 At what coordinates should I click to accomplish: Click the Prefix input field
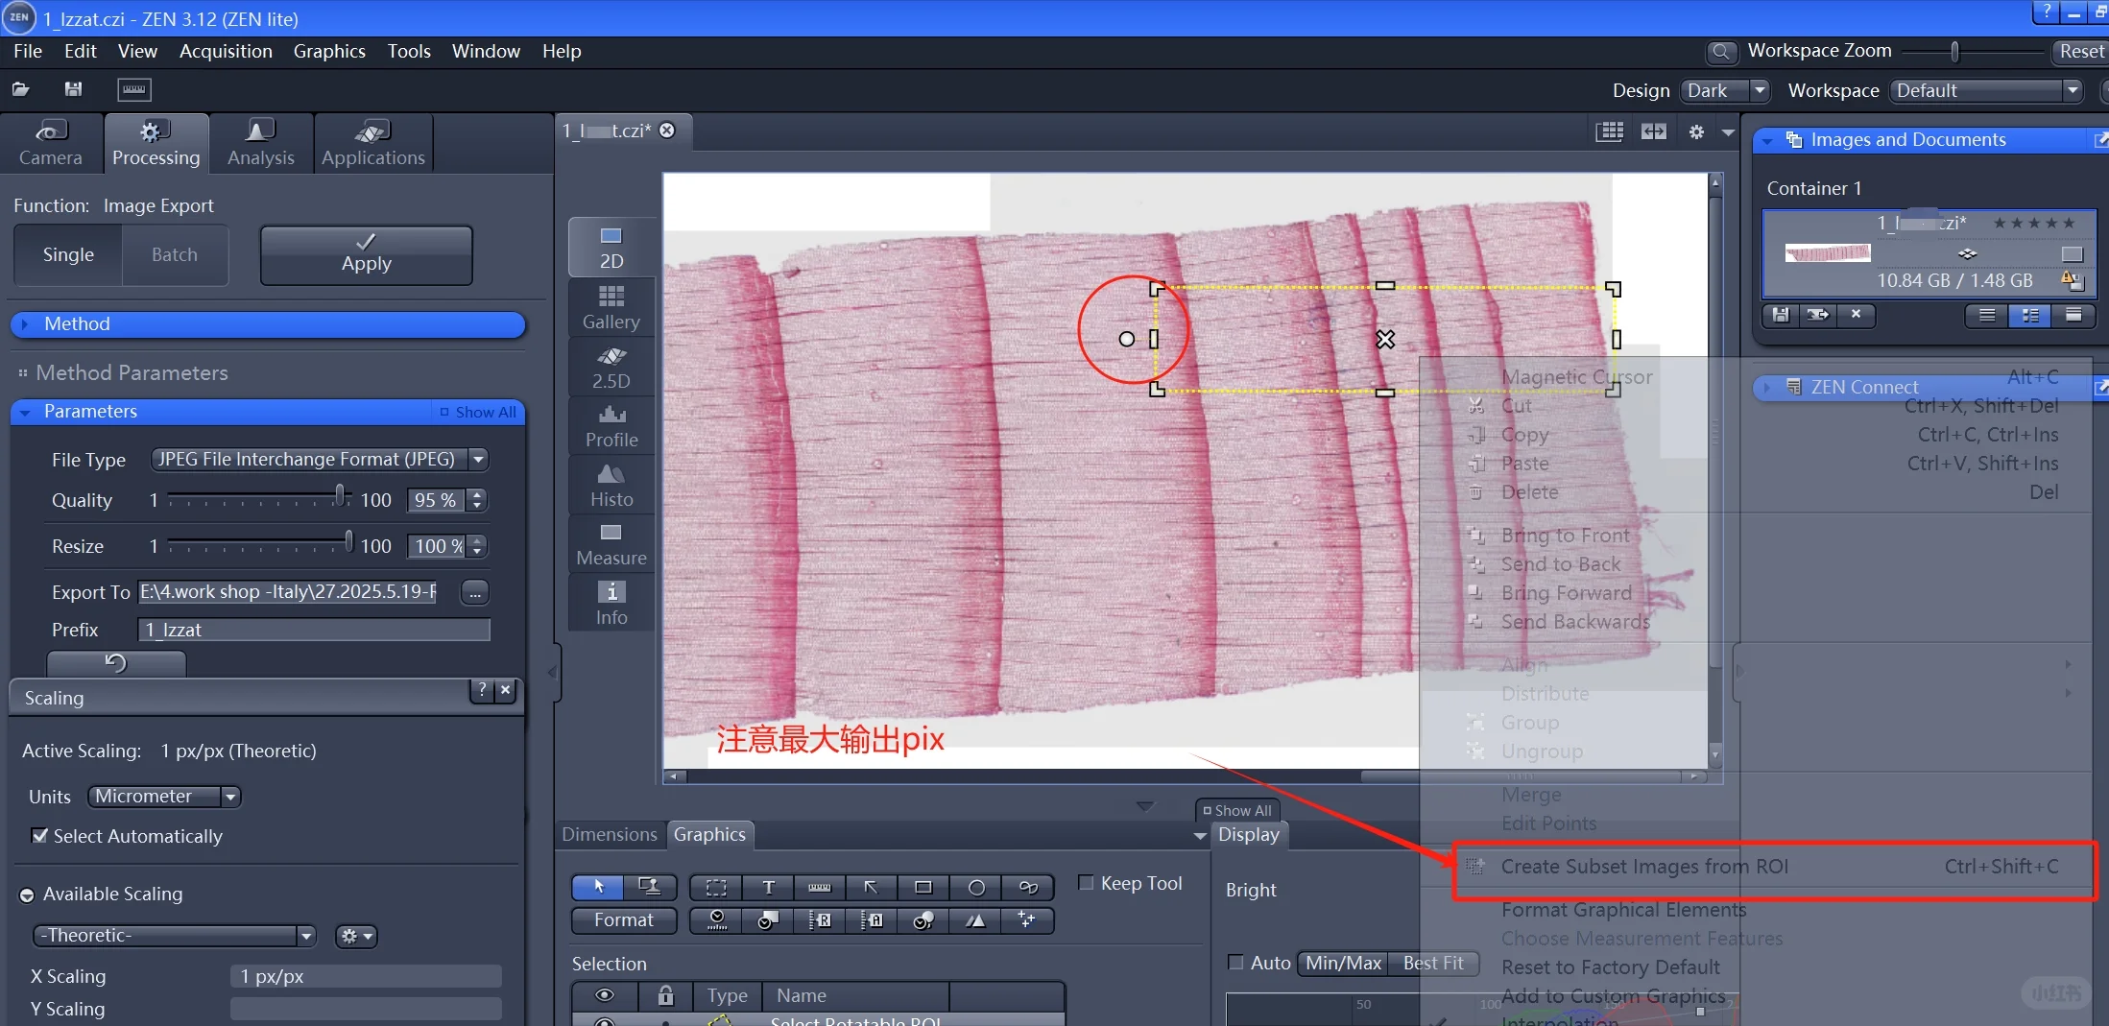[x=314, y=630]
